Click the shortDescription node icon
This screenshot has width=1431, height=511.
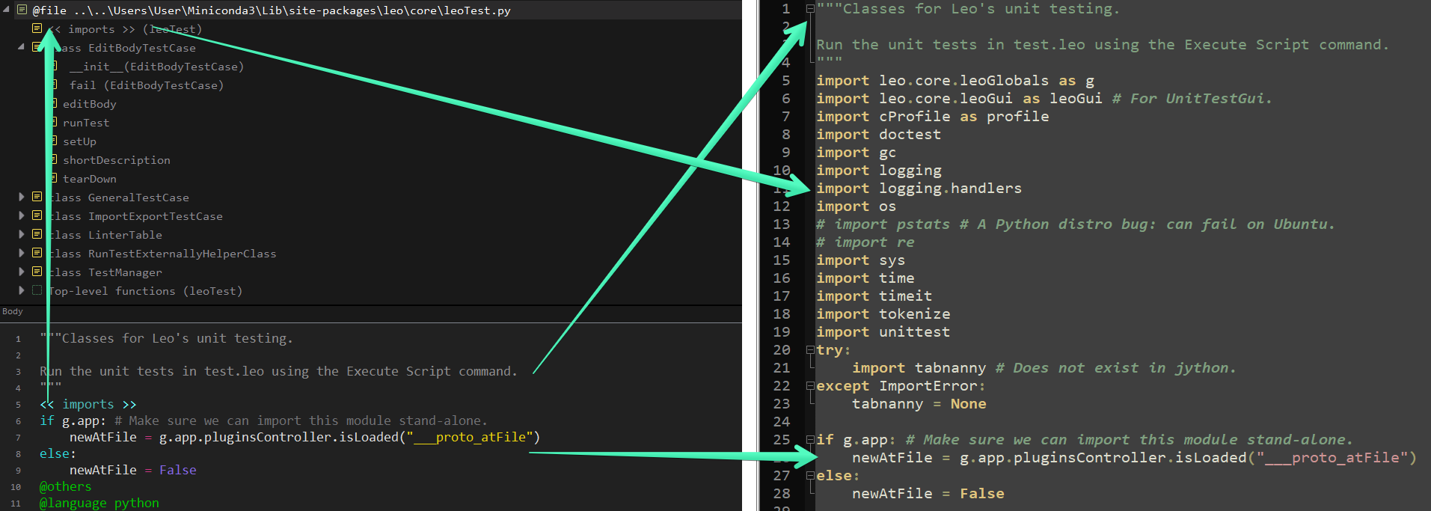[x=54, y=159]
